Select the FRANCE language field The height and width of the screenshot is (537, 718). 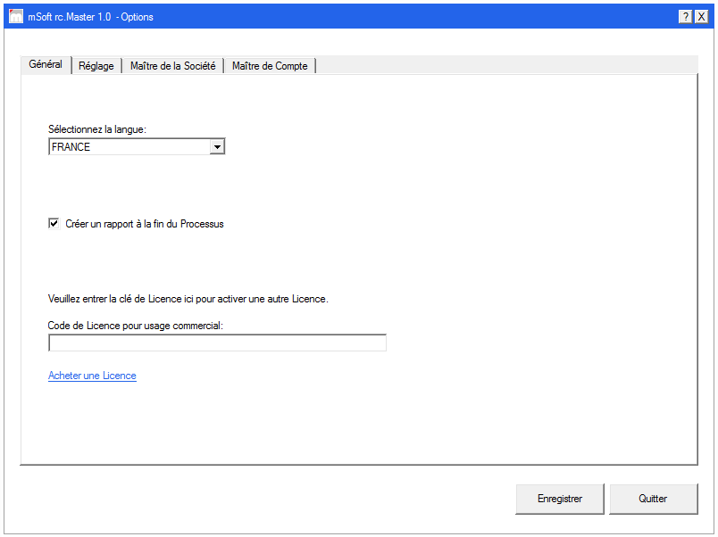[x=125, y=146]
